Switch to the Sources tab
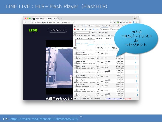Viewport: 162px width, 122px height. tap(98, 26)
